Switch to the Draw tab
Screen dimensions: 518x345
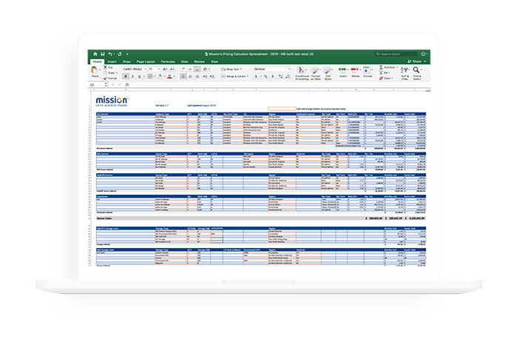(127, 61)
